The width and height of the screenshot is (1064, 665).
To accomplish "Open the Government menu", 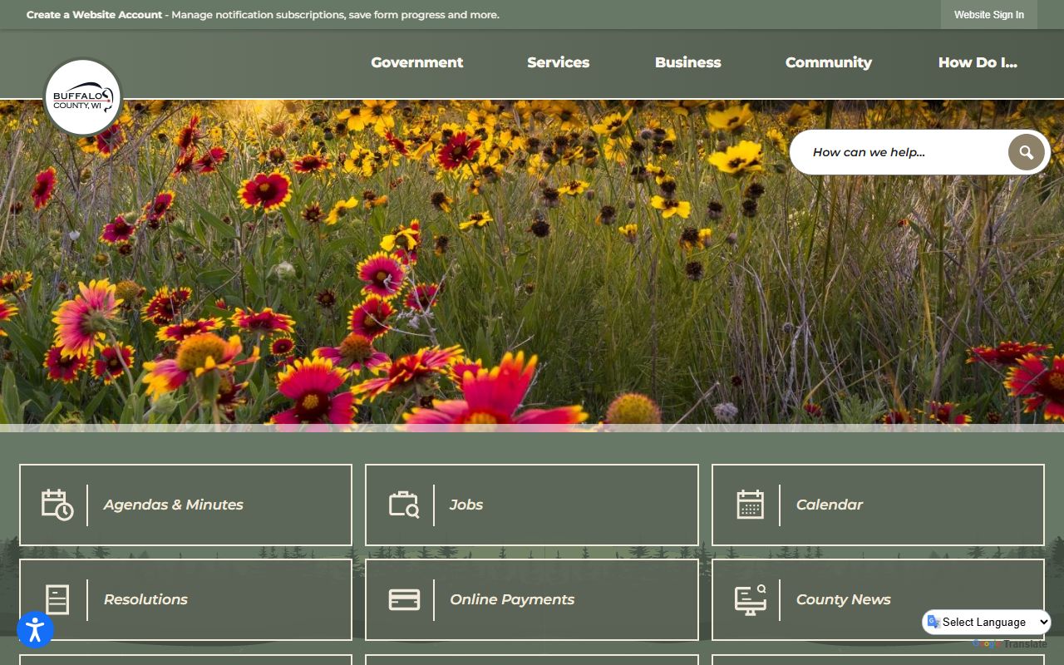I will (416, 62).
